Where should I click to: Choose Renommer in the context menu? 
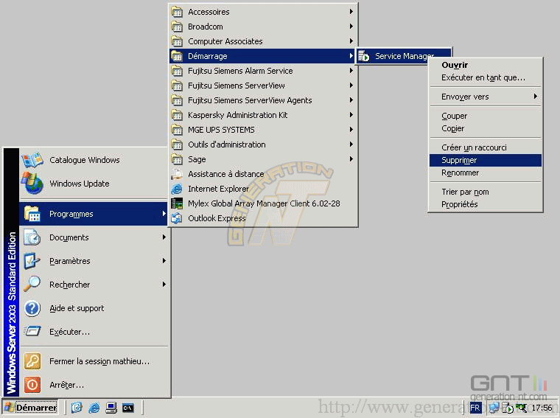pos(486,173)
